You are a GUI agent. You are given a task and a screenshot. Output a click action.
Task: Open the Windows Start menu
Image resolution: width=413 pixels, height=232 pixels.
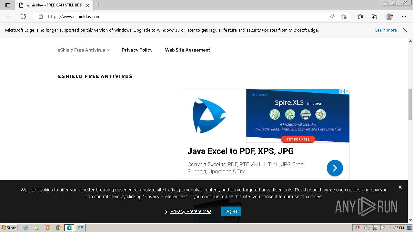(x=9, y=227)
